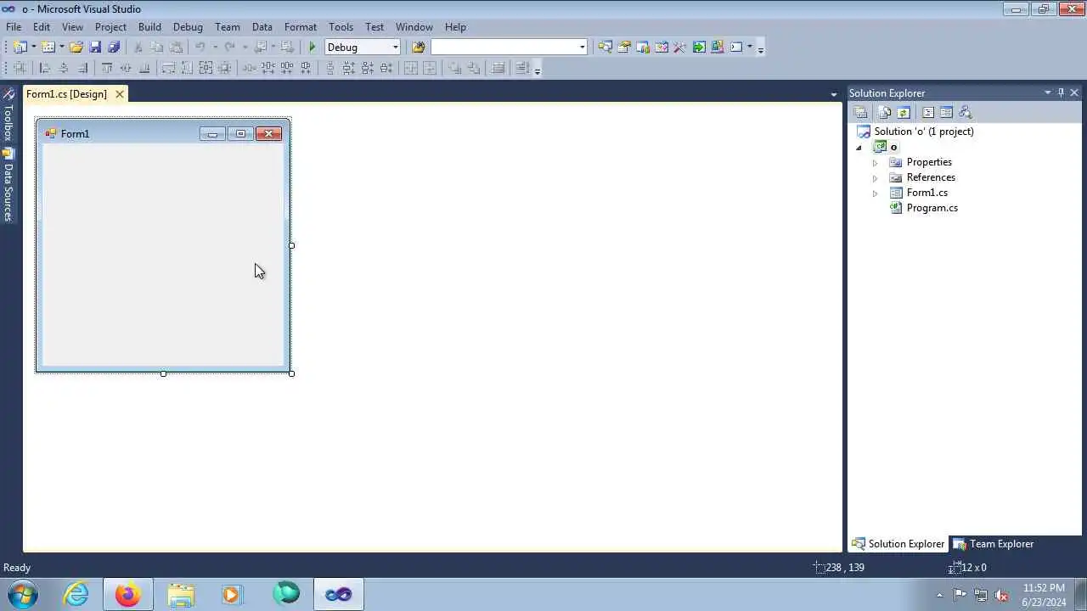The image size is (1087, 611).
Task: Open the standard toolbar options overflow arrow
Action: point(760,48)
